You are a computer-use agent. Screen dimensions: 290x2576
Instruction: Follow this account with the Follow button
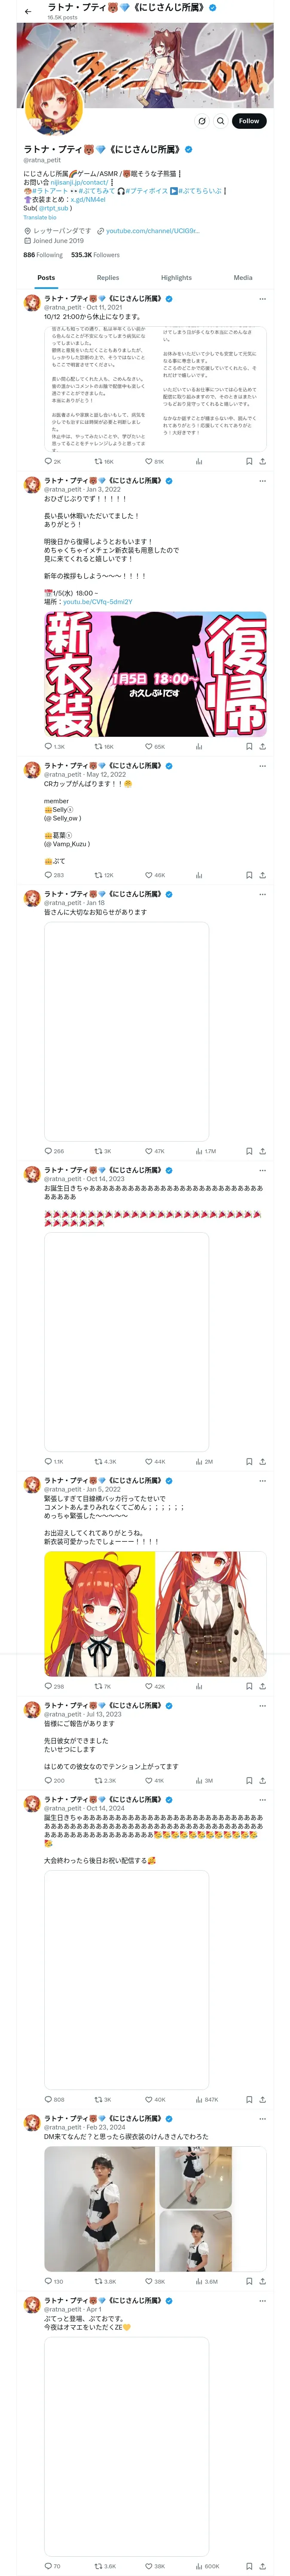click(x=248, y=121)
